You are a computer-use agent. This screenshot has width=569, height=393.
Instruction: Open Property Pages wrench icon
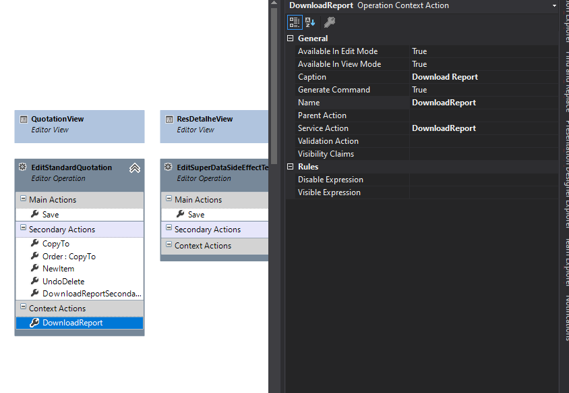pyautogui.click(x=330, y=22)
